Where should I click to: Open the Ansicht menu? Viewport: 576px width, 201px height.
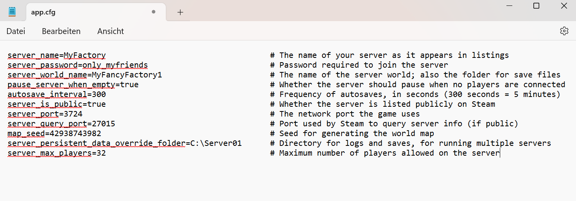111,31
